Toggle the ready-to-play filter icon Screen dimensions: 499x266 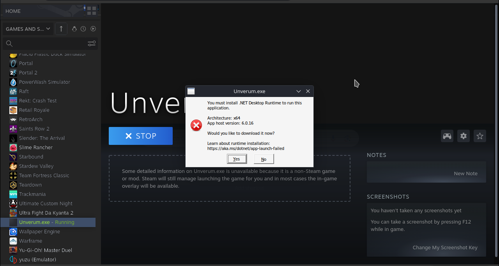[x=93, y=29]
